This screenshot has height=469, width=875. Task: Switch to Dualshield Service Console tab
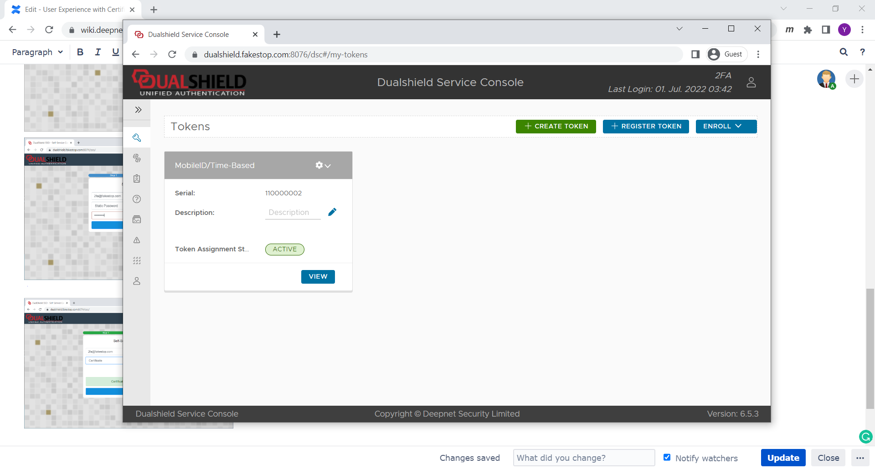click(x=188, y=35)
